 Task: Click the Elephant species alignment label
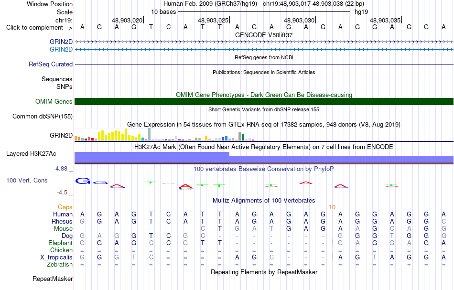point(61,243)
